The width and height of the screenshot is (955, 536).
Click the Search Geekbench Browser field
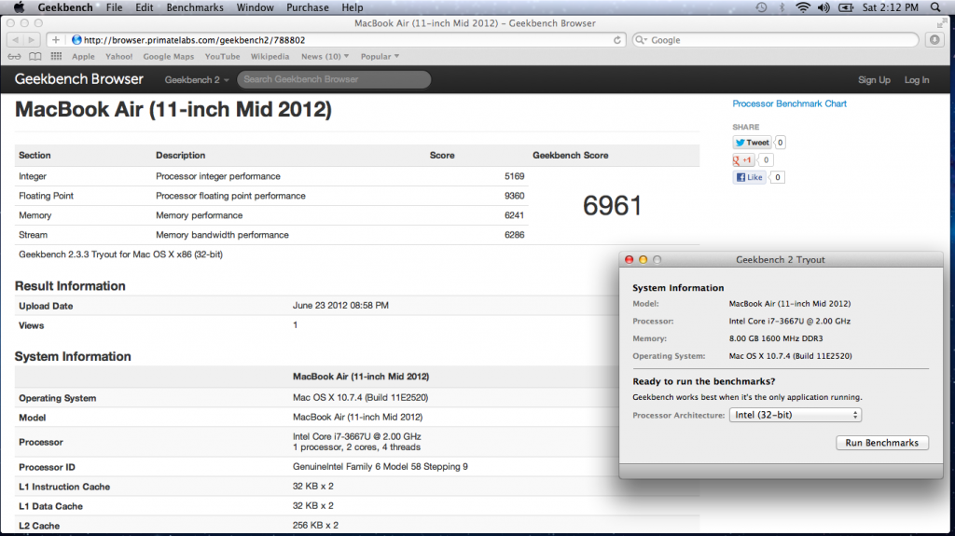(334, 79)
